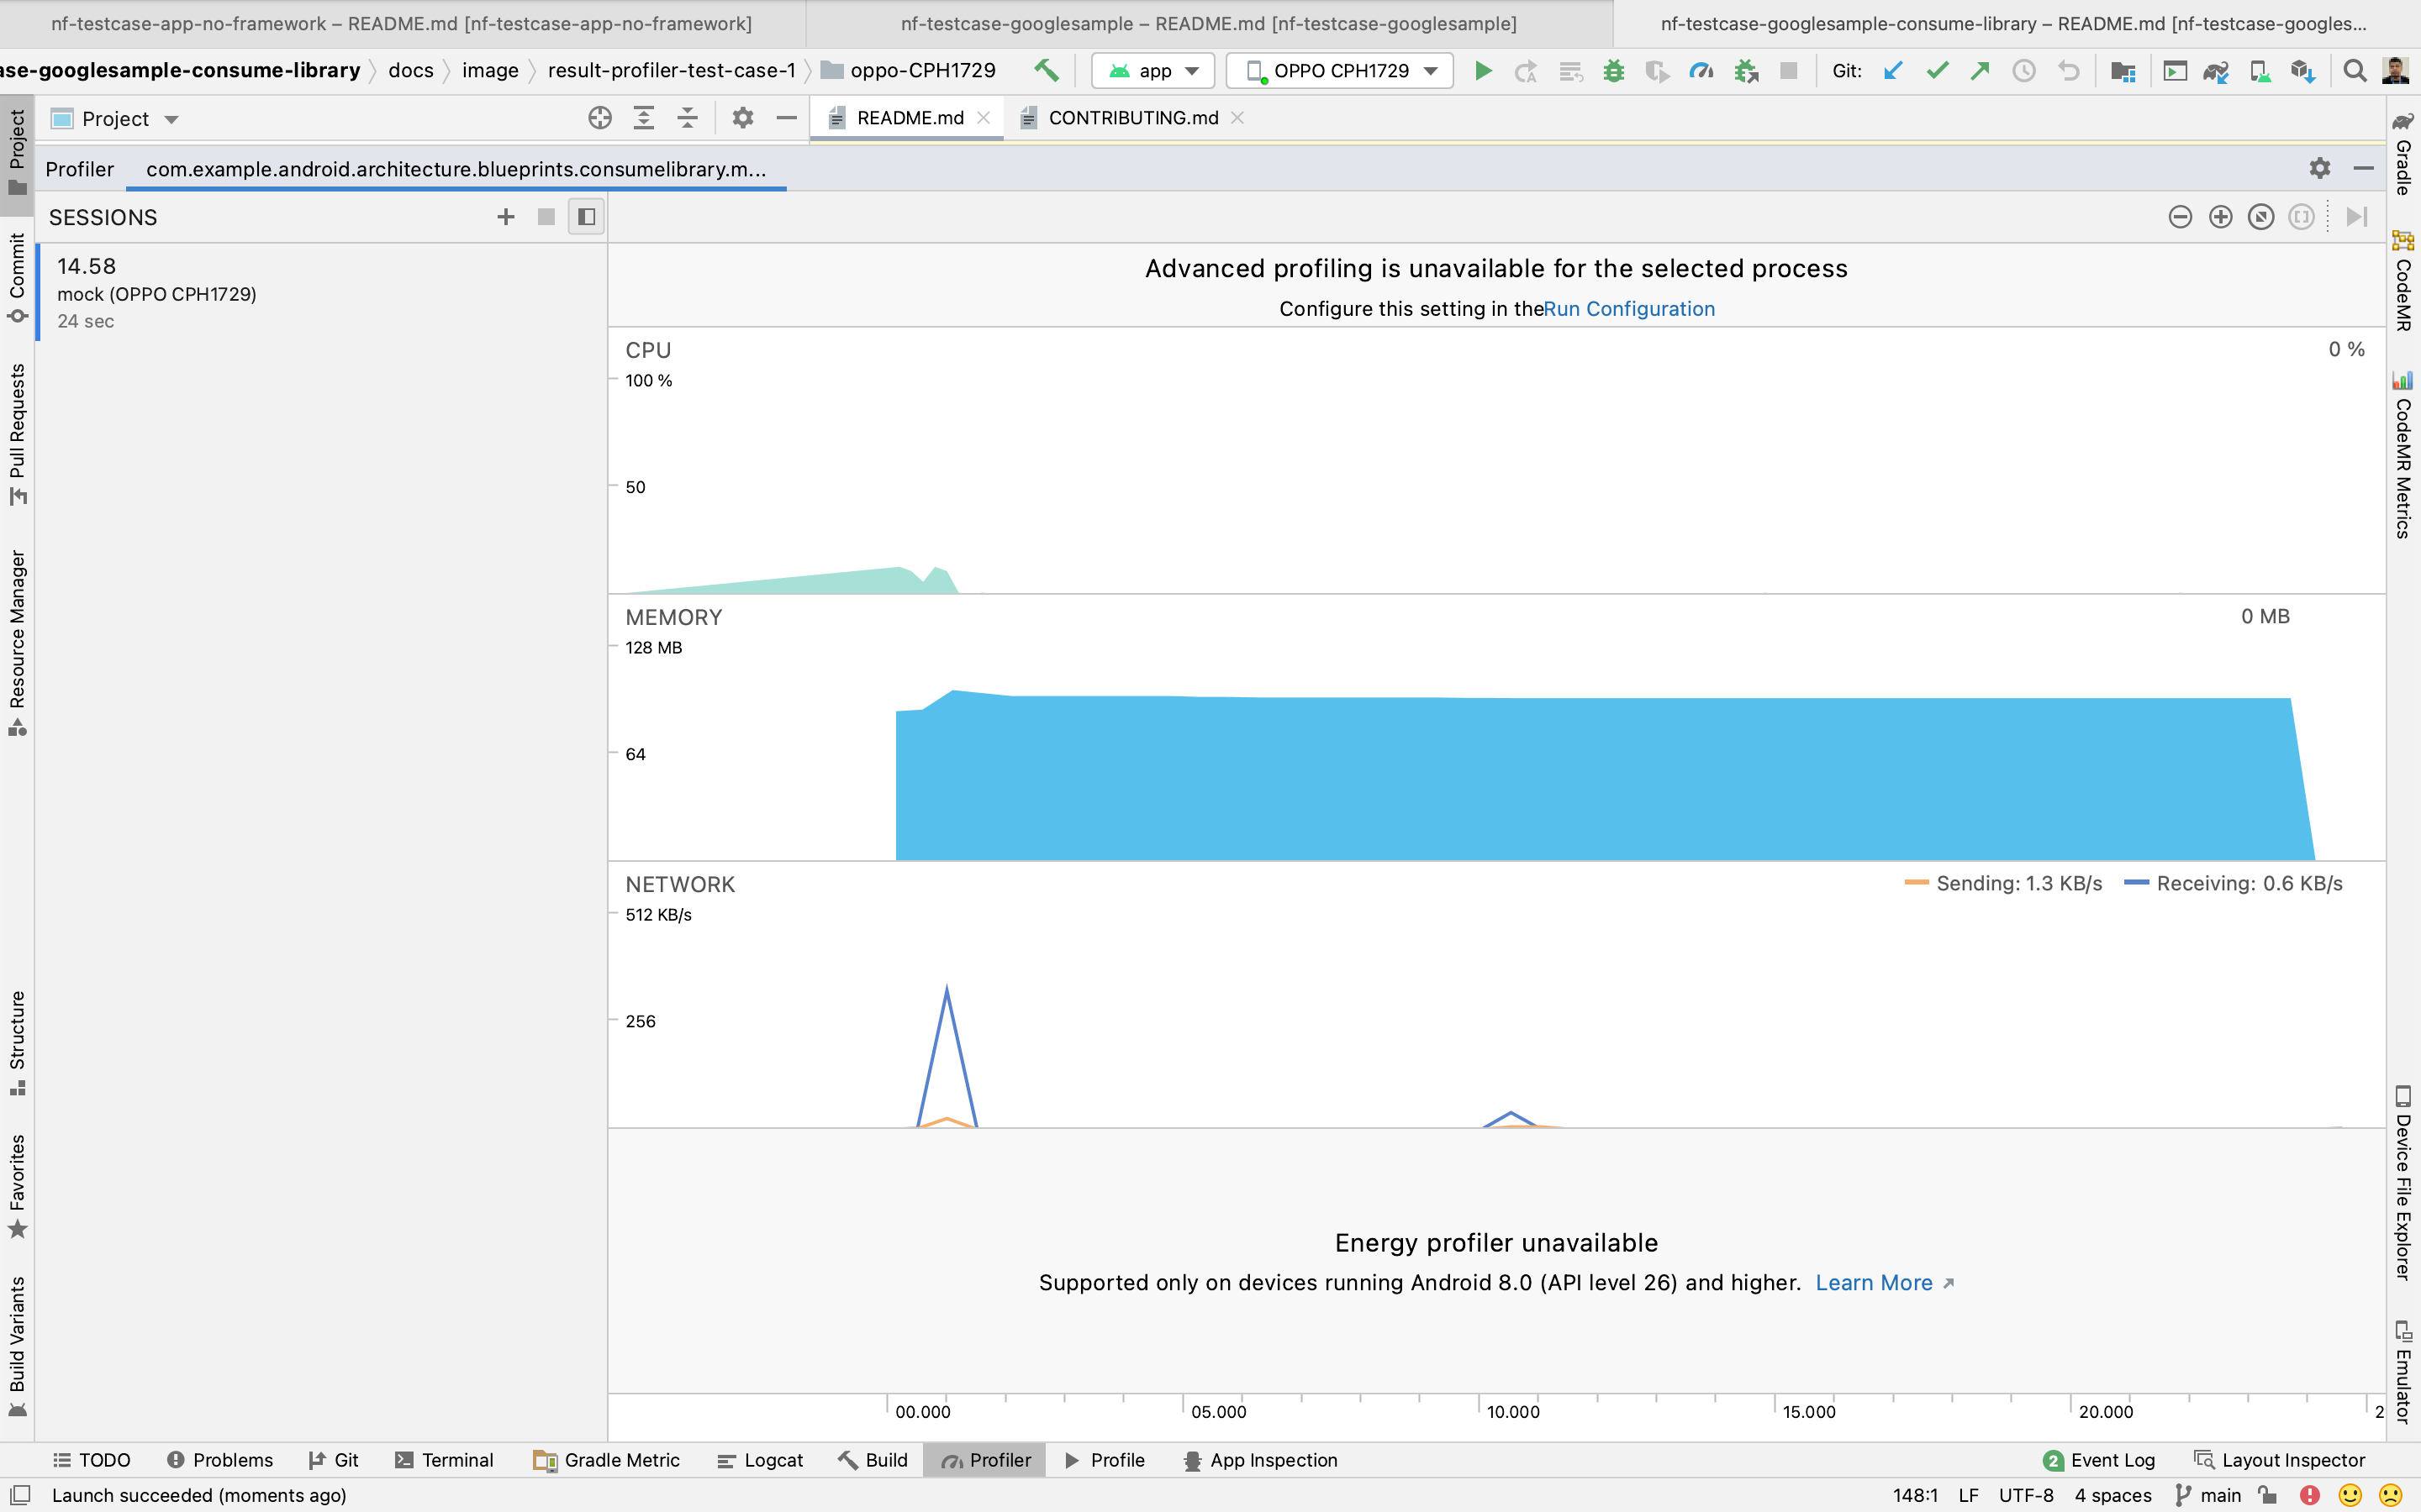This screenshot has width=2421, height=1512.
Task: Select the 14.58 mock session entry
Action: [x=156, y=293]
